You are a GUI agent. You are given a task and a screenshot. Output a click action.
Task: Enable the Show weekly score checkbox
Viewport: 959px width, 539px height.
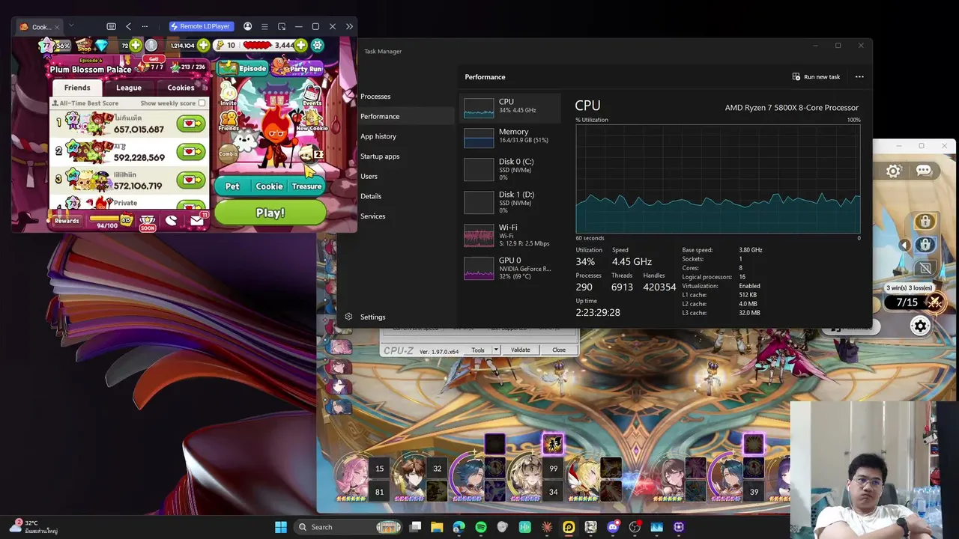click(202, 103)
